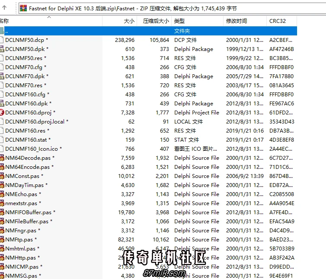This screenshot has height=279, width=326.
Task: Select file name DCLNMF160.stat
Action: coord(28,140)
